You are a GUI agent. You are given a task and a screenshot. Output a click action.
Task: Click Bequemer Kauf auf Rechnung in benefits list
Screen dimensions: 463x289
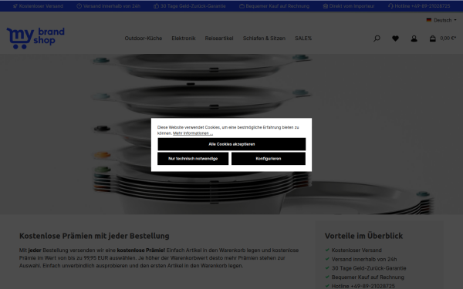coord(367,277)
